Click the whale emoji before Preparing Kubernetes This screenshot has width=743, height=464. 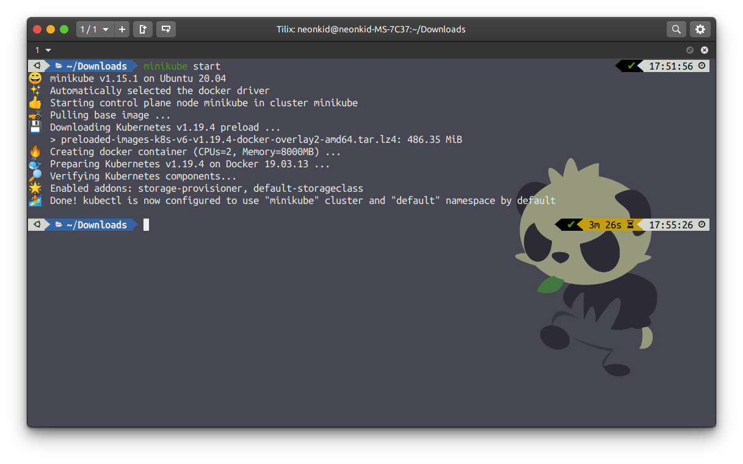pos(35,164)
